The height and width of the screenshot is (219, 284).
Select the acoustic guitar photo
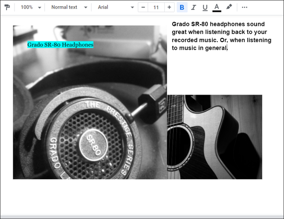click(x=214, y=137)
